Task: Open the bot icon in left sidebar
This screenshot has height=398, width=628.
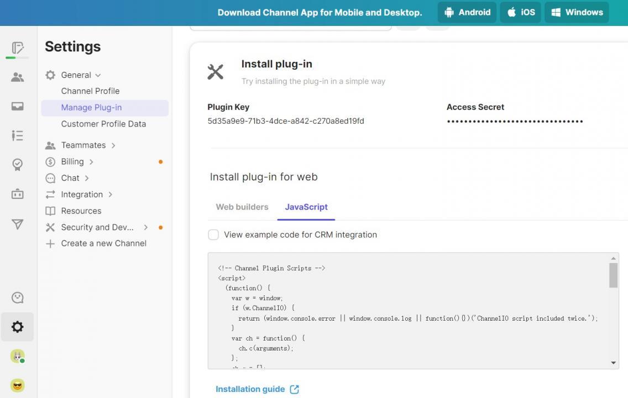Action: tap(17, 194)
